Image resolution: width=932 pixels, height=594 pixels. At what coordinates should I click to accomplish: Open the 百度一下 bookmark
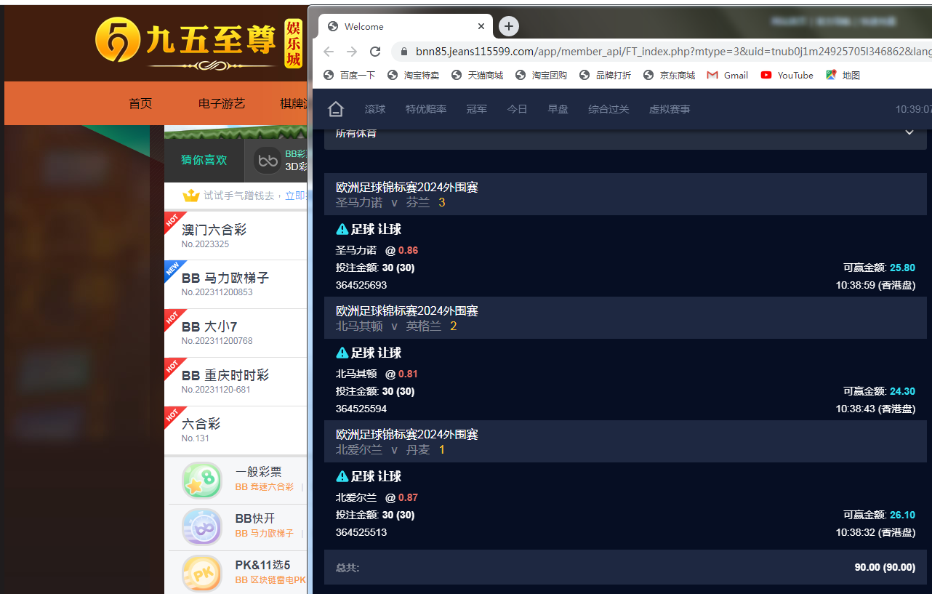coord(349,75)
